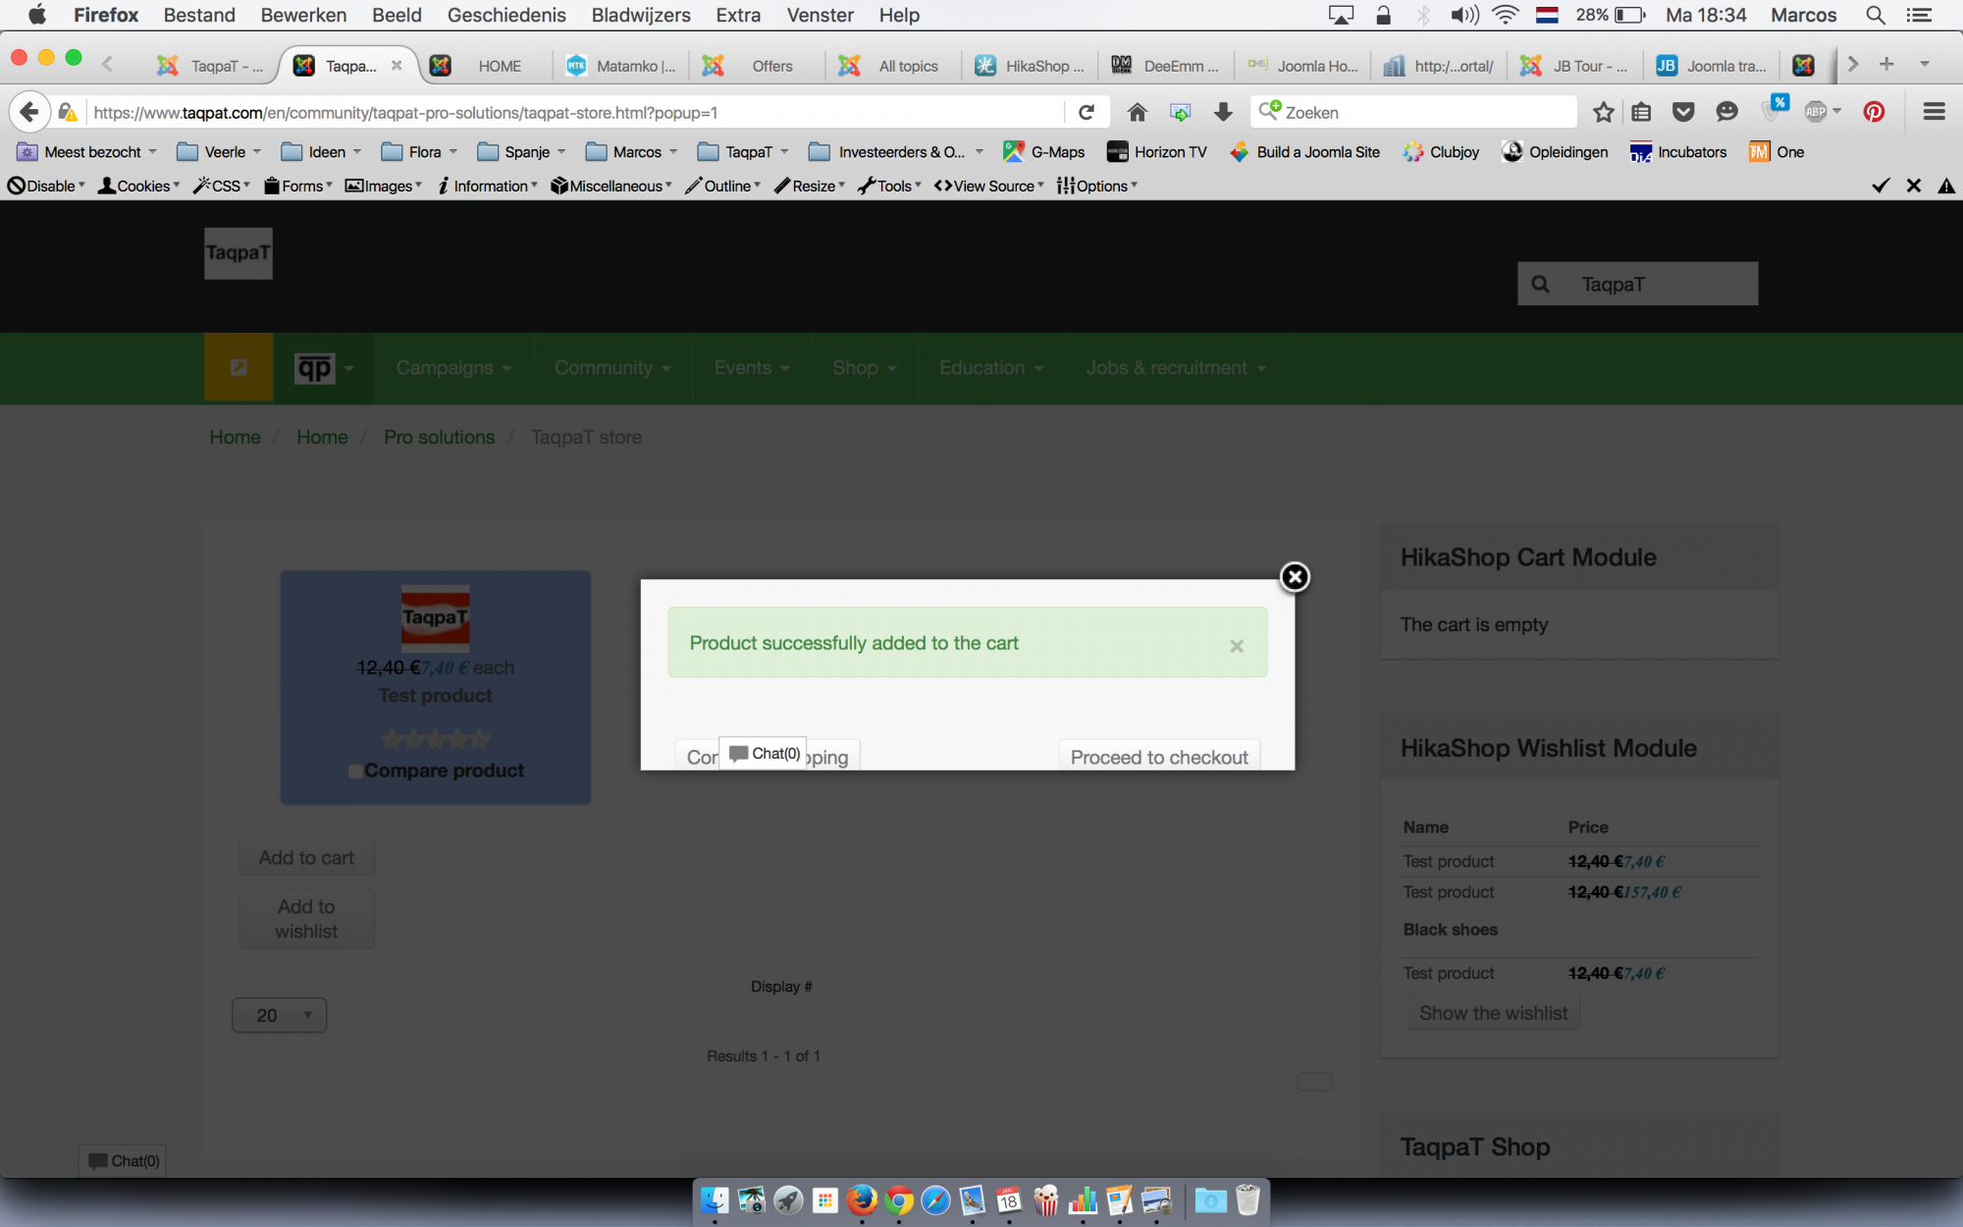The image size is (1963, 1227).
Task: Click the Pinterest toolbar icon
Action: point(1874,112)
